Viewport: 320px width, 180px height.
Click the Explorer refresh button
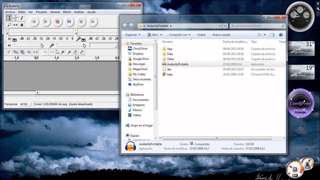(225, 26)
